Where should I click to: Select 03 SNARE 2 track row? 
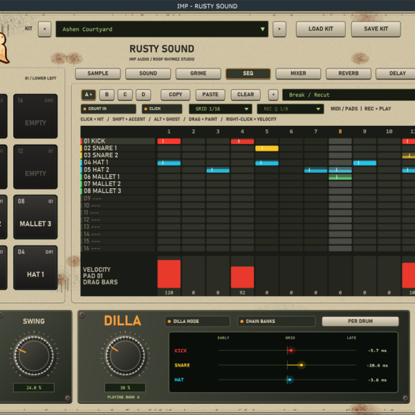(118, 156)
